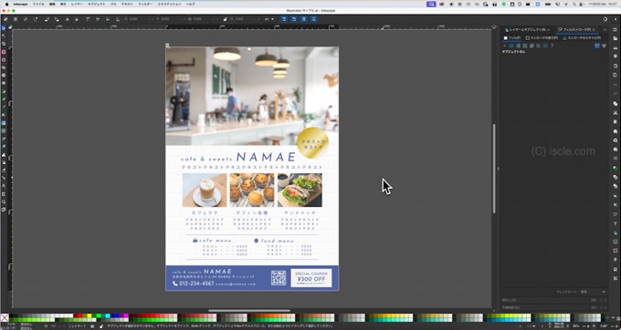Image resolution: width=621 pixels, height=330 pixels.
Task: Toggle scale stroke width option
Action: pyautogui.click(x=284, y=19)
